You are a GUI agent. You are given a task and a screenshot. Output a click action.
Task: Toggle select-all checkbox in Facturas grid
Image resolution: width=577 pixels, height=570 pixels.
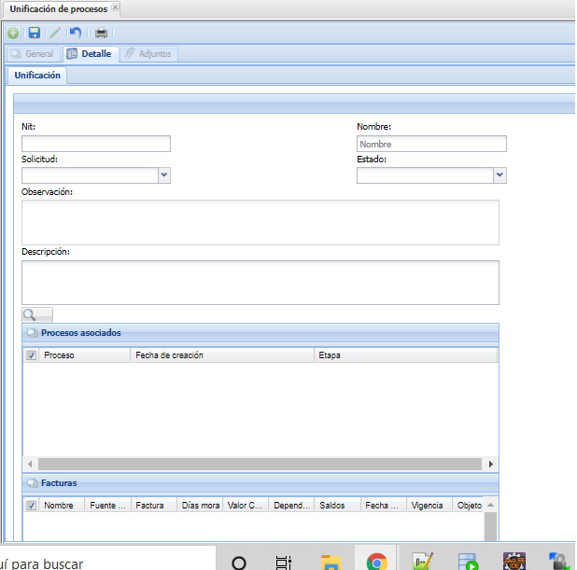(x=32, y=505)
